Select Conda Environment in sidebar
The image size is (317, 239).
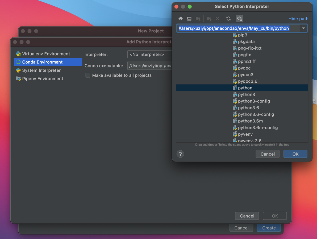(x=48, y=62)
